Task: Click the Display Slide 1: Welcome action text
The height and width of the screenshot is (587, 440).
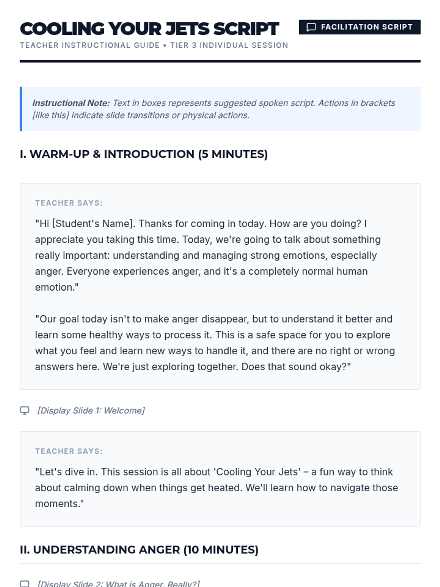Action: [x=91, y=411]
